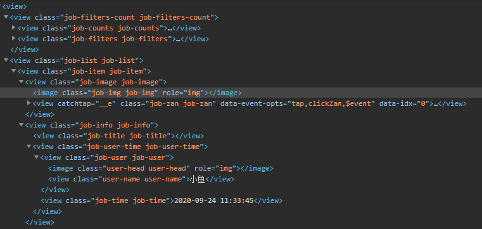Select the user-name view row
The height and width of the screenshot is (229, 482).
pos(241,179)
